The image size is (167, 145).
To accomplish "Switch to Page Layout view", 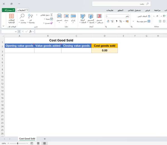I will click(38, 143).
